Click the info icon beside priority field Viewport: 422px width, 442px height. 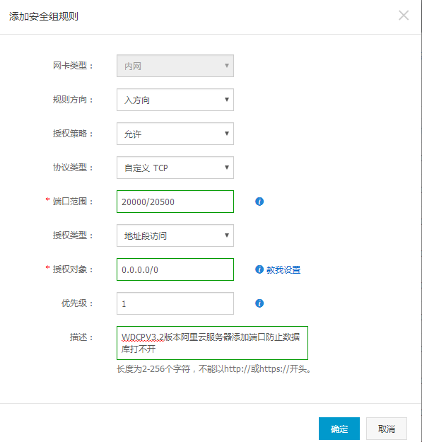click(259, 303)
